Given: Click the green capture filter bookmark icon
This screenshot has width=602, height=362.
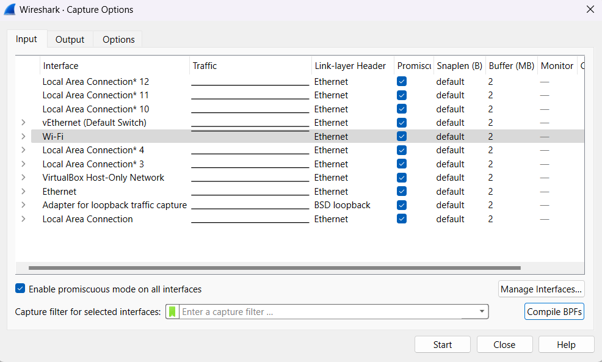Looking at the screenshot, I should coord(173,311).
